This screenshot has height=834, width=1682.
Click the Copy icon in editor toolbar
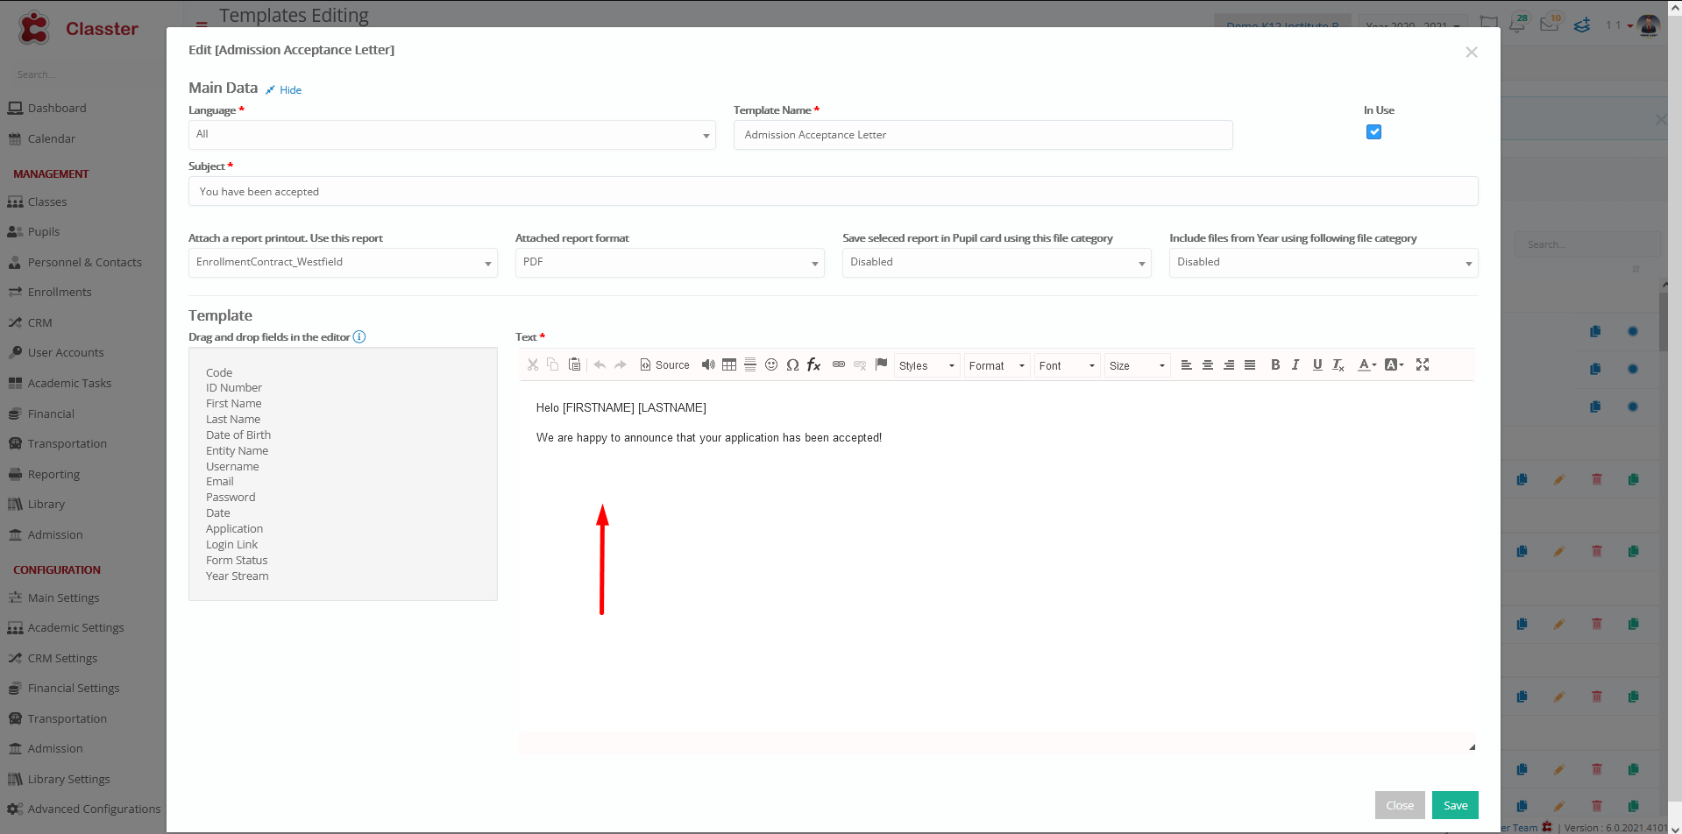553,364
